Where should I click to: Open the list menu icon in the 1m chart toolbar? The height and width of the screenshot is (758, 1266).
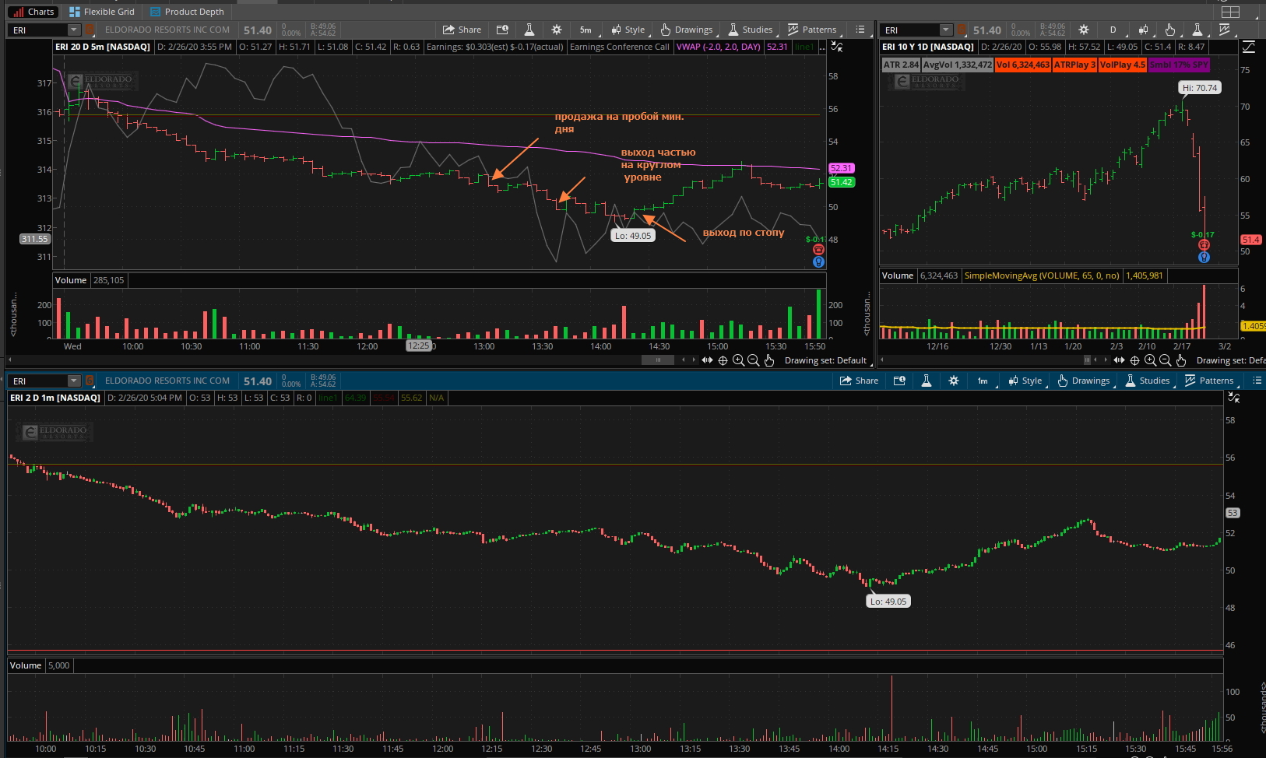(x=1257, y=381)
